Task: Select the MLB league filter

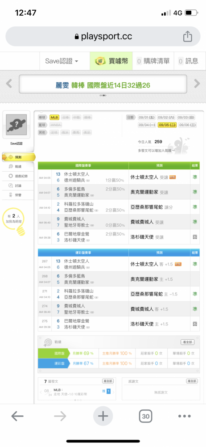Action: [54, 117]
